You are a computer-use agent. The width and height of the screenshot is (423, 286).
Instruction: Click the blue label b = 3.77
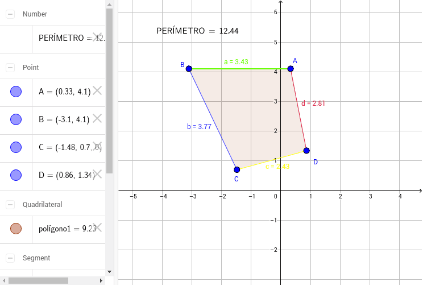coord(199,127)
